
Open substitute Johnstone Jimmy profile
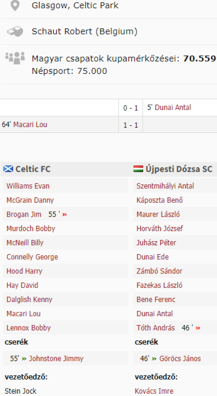pos(56,359)
